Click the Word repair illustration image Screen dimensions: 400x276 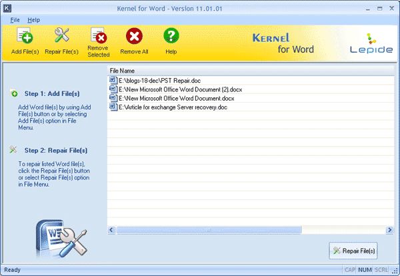[x=61, y=239]
